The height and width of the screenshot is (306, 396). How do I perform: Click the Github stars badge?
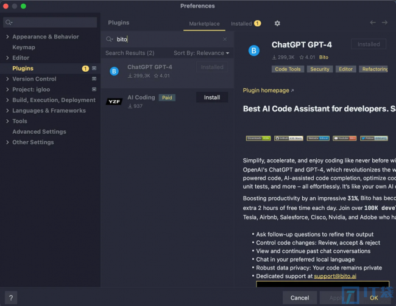tap(289, 138)
